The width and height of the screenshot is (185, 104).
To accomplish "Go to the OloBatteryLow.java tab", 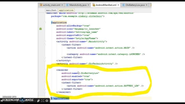I will click(x=135, y=5).
